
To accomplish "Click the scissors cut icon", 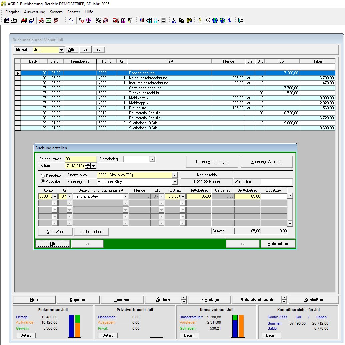I will 174,20.
